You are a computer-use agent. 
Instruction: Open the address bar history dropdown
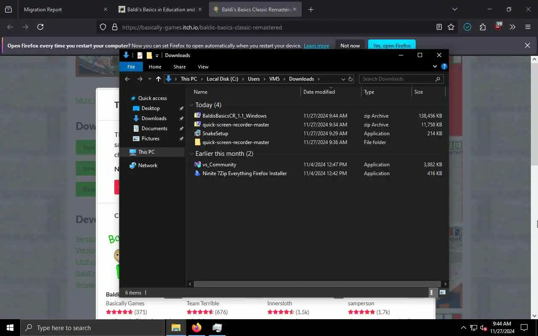343,79
